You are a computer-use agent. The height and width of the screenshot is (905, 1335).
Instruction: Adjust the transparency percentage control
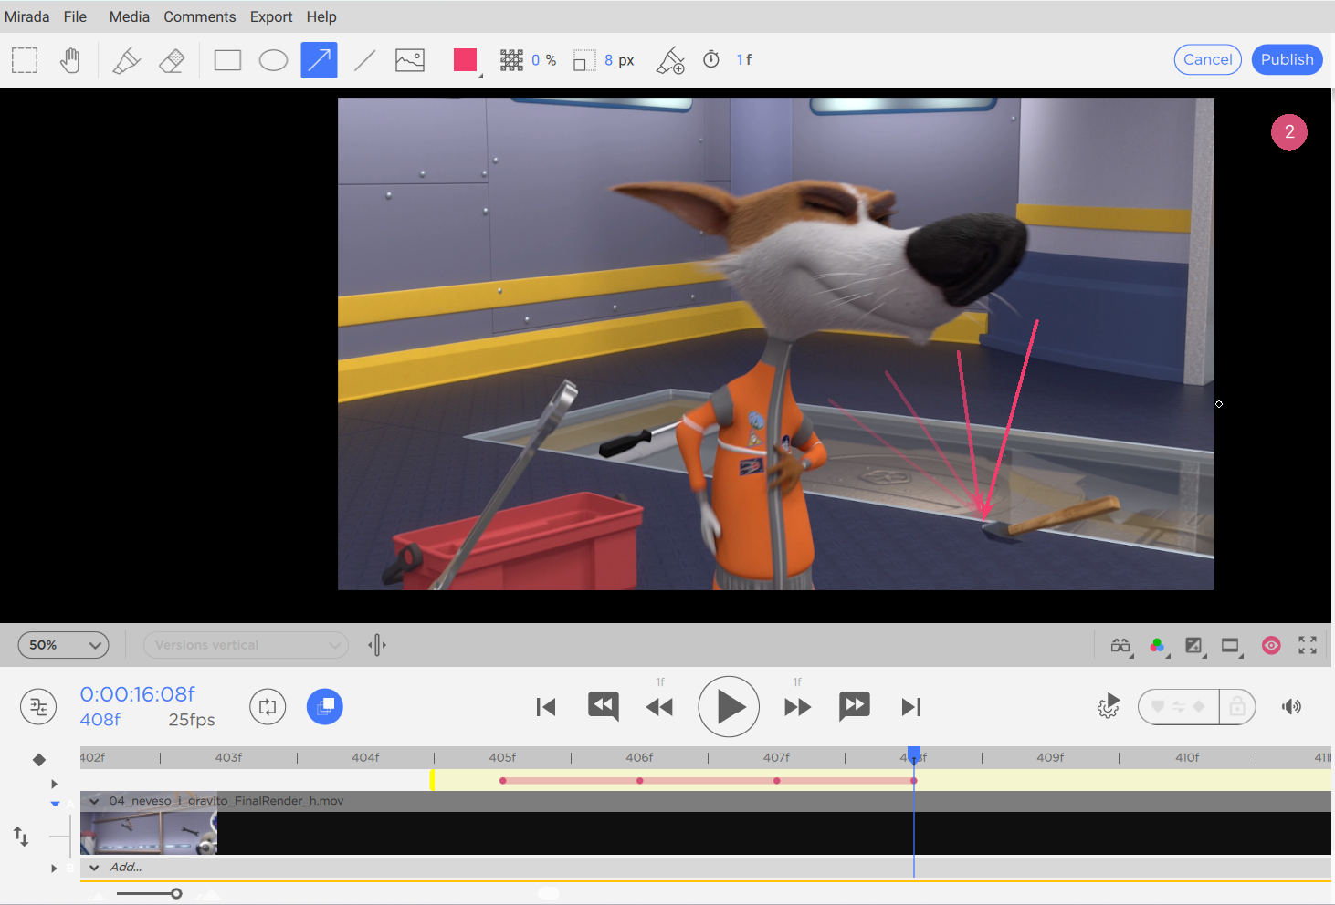point(511,60)
